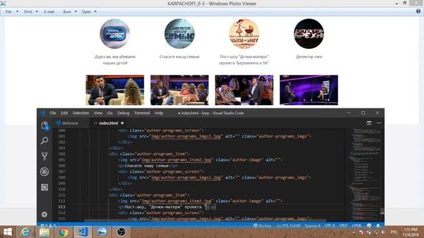
Task: Select the index.html editor tab
Action: point(109,124)
